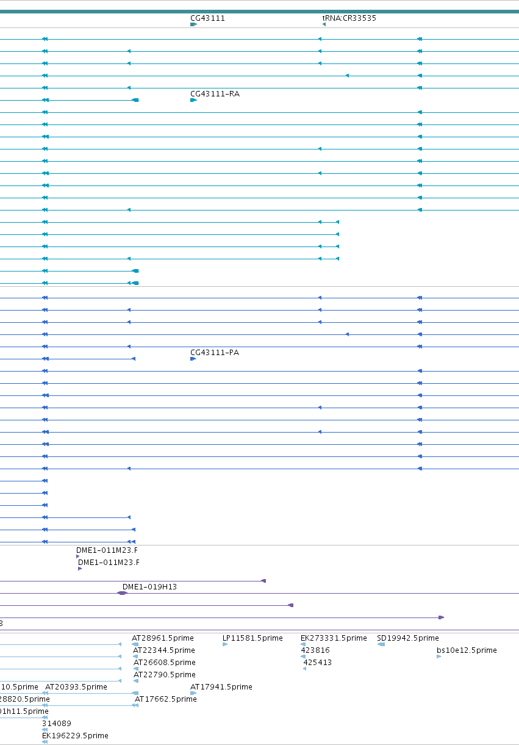This screenshot has width=519, height=745.
Task: Click the CG43111-PA arrow glyph
Action: (193, 359)
